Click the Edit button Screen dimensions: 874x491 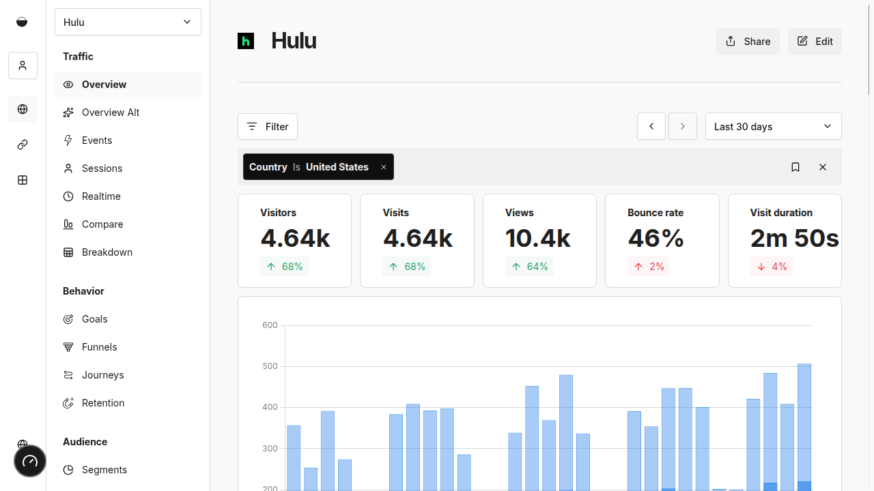815,42
